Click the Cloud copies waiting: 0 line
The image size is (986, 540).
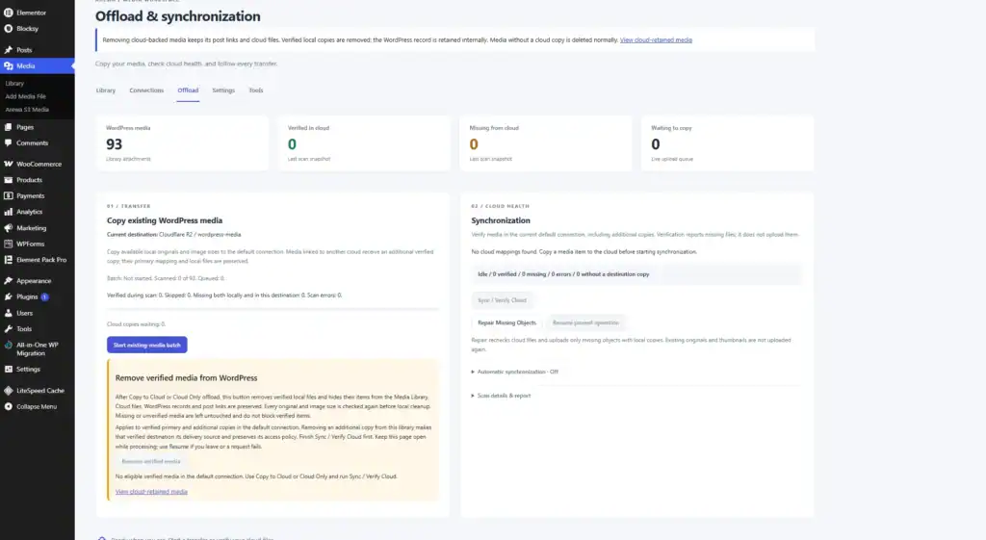tap(137, 324)
